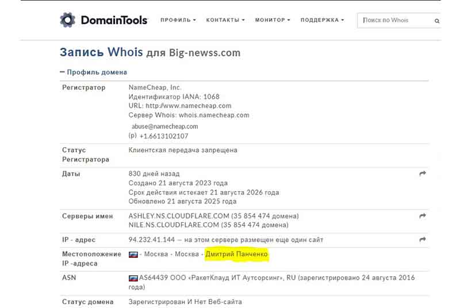Click the Статус домена row label
This screenshot has width=460, height=308.
(x=88, y=302)
